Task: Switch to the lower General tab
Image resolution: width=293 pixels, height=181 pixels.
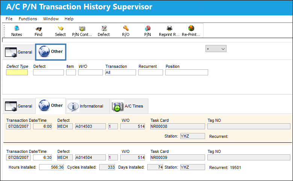Action: 19,106
